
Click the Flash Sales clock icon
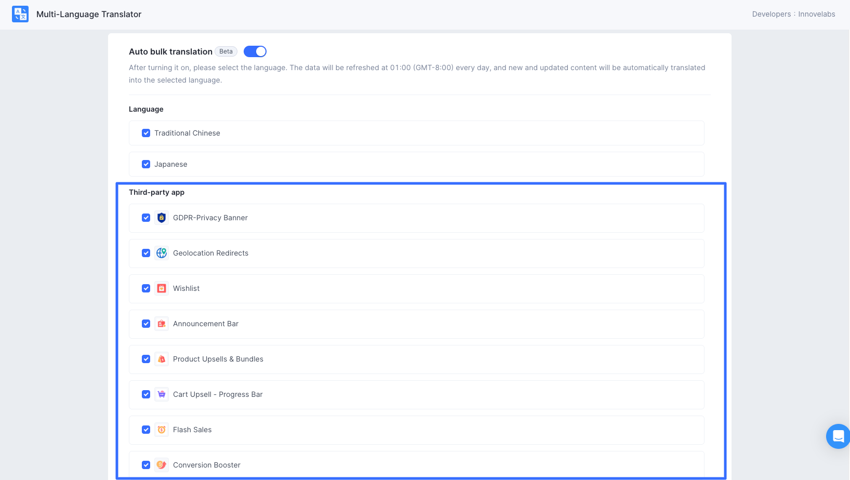[162, 430]
